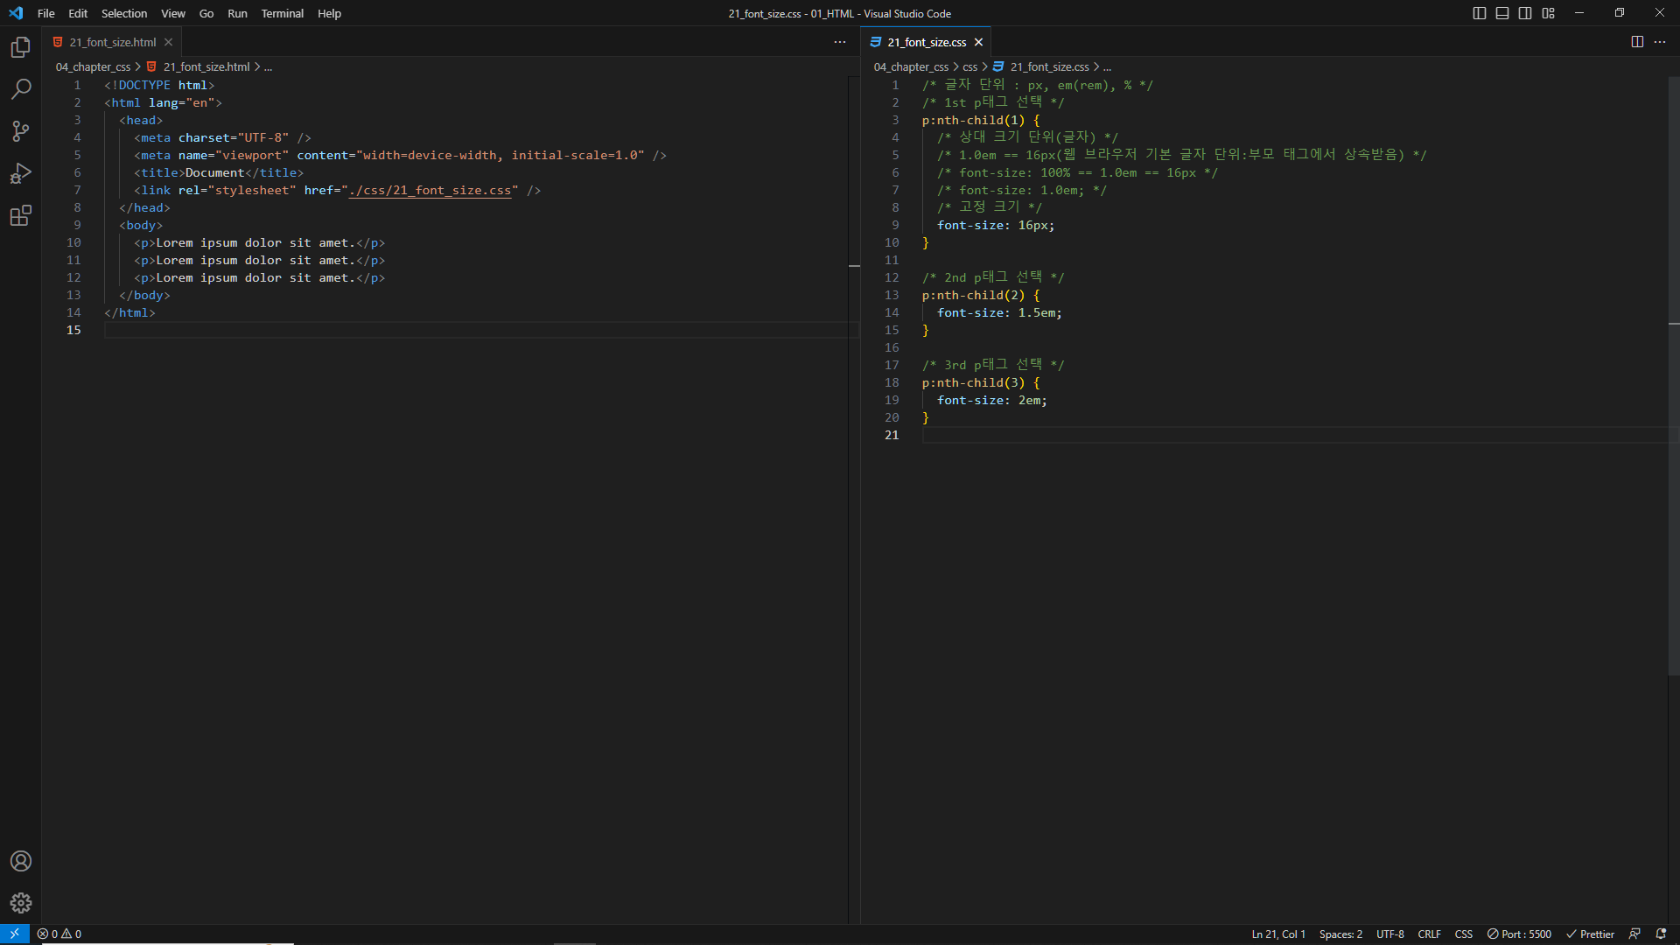Open left editor group's more actions menu
This screenshot has width=1680, height=945.
pos(840,42)
